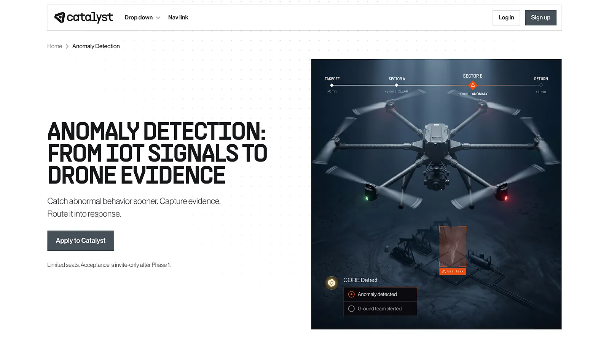Click the 'Limited seats. Acceptance is invite-only' note
This screenshot has width=609, height=342.
click(x=109, y=265)
